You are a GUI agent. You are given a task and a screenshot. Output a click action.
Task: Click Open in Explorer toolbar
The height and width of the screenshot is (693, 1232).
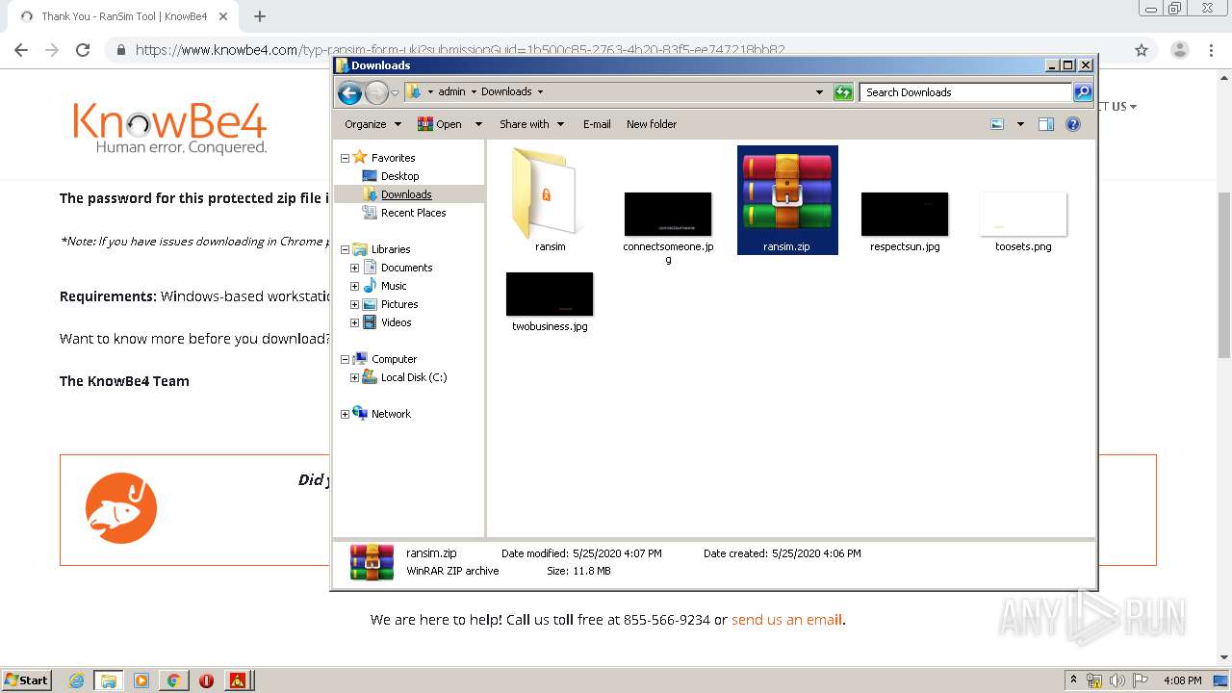click(x=440, y=124)
